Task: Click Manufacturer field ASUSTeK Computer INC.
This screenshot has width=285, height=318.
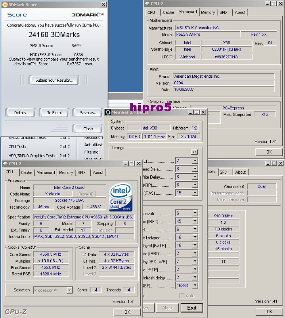Action: tap(226, 28)
